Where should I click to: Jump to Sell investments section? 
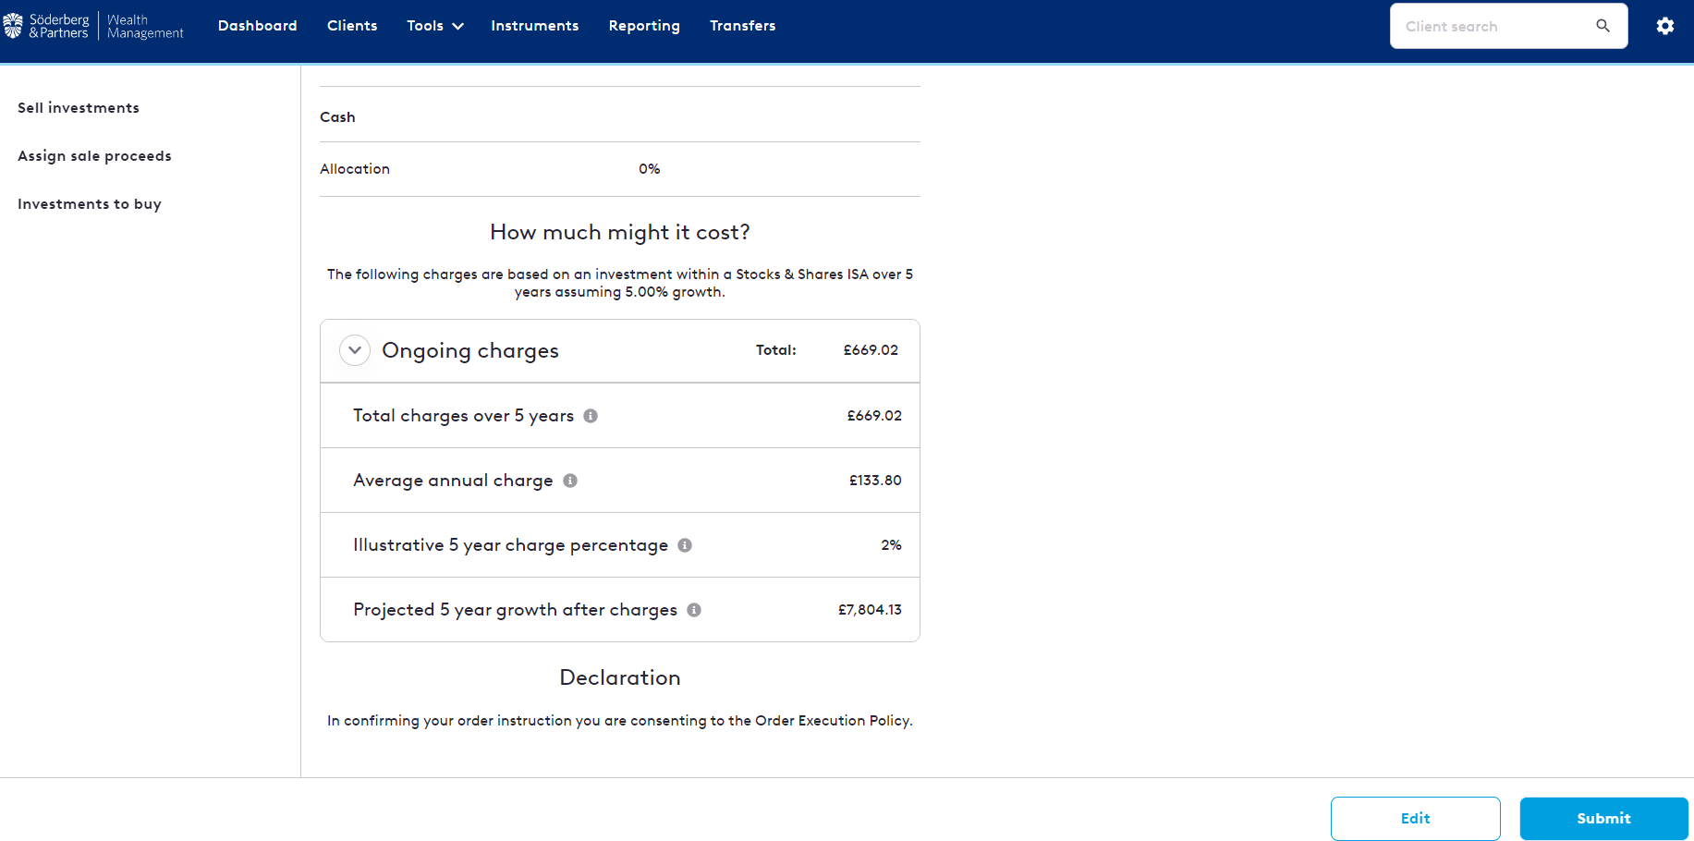[79, 108]
